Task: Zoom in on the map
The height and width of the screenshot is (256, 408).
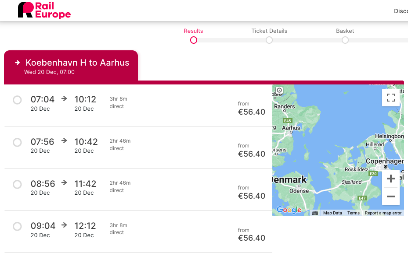Action: pyautogui.click(x=390, y=179)
